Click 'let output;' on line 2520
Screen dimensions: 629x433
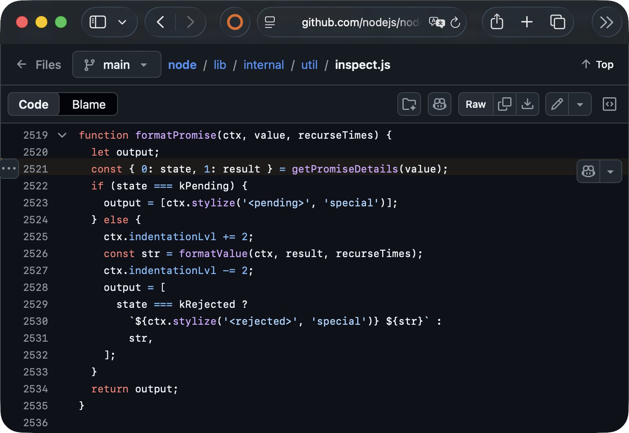coord(125,152)
